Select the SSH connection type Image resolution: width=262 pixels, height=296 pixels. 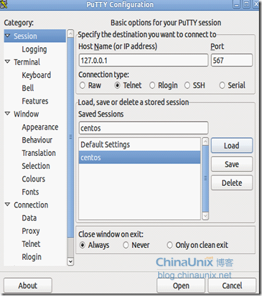(x=187, y=86)
